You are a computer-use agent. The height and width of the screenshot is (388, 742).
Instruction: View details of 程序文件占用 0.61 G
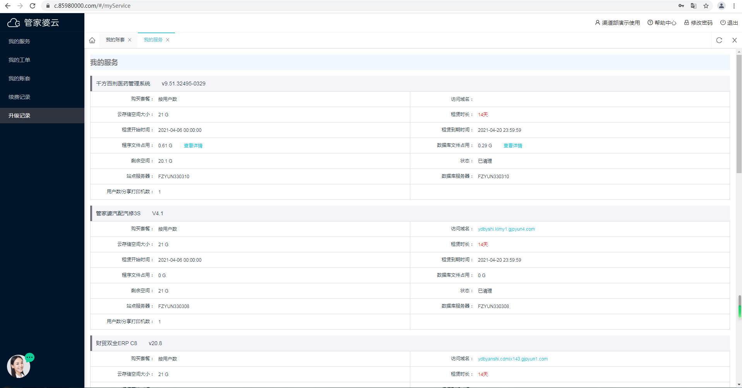tap(193, 146)
